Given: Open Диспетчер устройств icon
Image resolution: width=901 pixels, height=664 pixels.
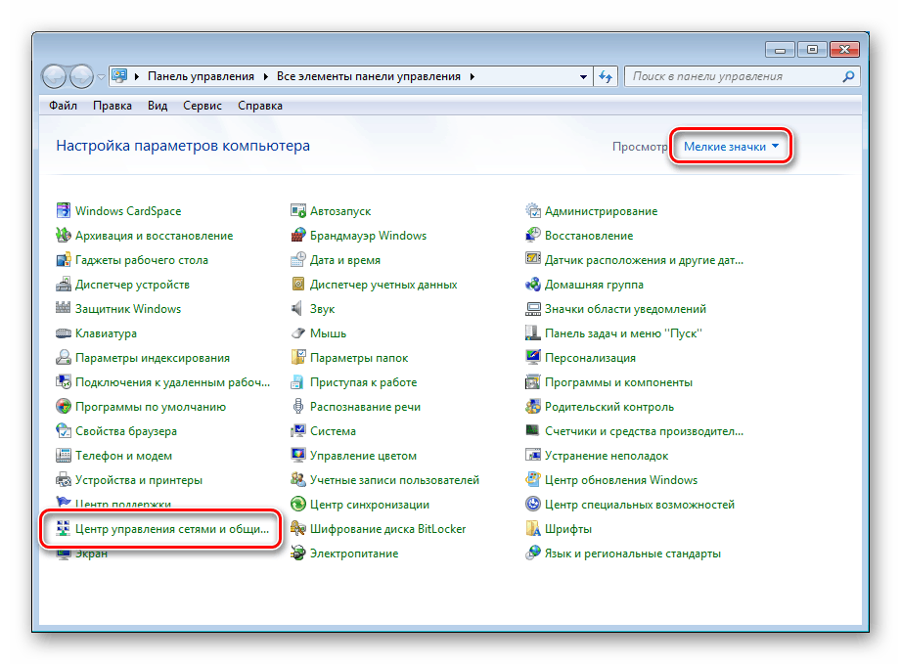Looking at the screenshot, I should [64, 285].
